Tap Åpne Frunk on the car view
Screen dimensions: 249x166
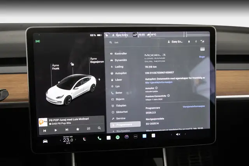56,67
